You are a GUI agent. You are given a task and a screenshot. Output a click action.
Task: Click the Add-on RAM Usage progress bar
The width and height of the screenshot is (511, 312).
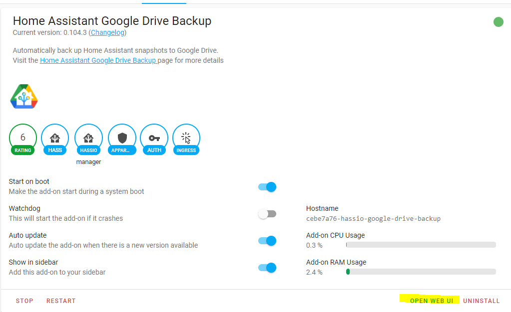[x=421, y=272]
